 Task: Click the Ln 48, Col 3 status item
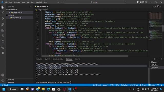pos(97,85)
